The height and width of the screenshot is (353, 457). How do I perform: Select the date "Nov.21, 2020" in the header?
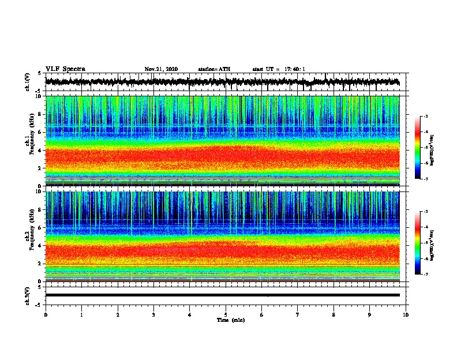click(x=161, y=69)
